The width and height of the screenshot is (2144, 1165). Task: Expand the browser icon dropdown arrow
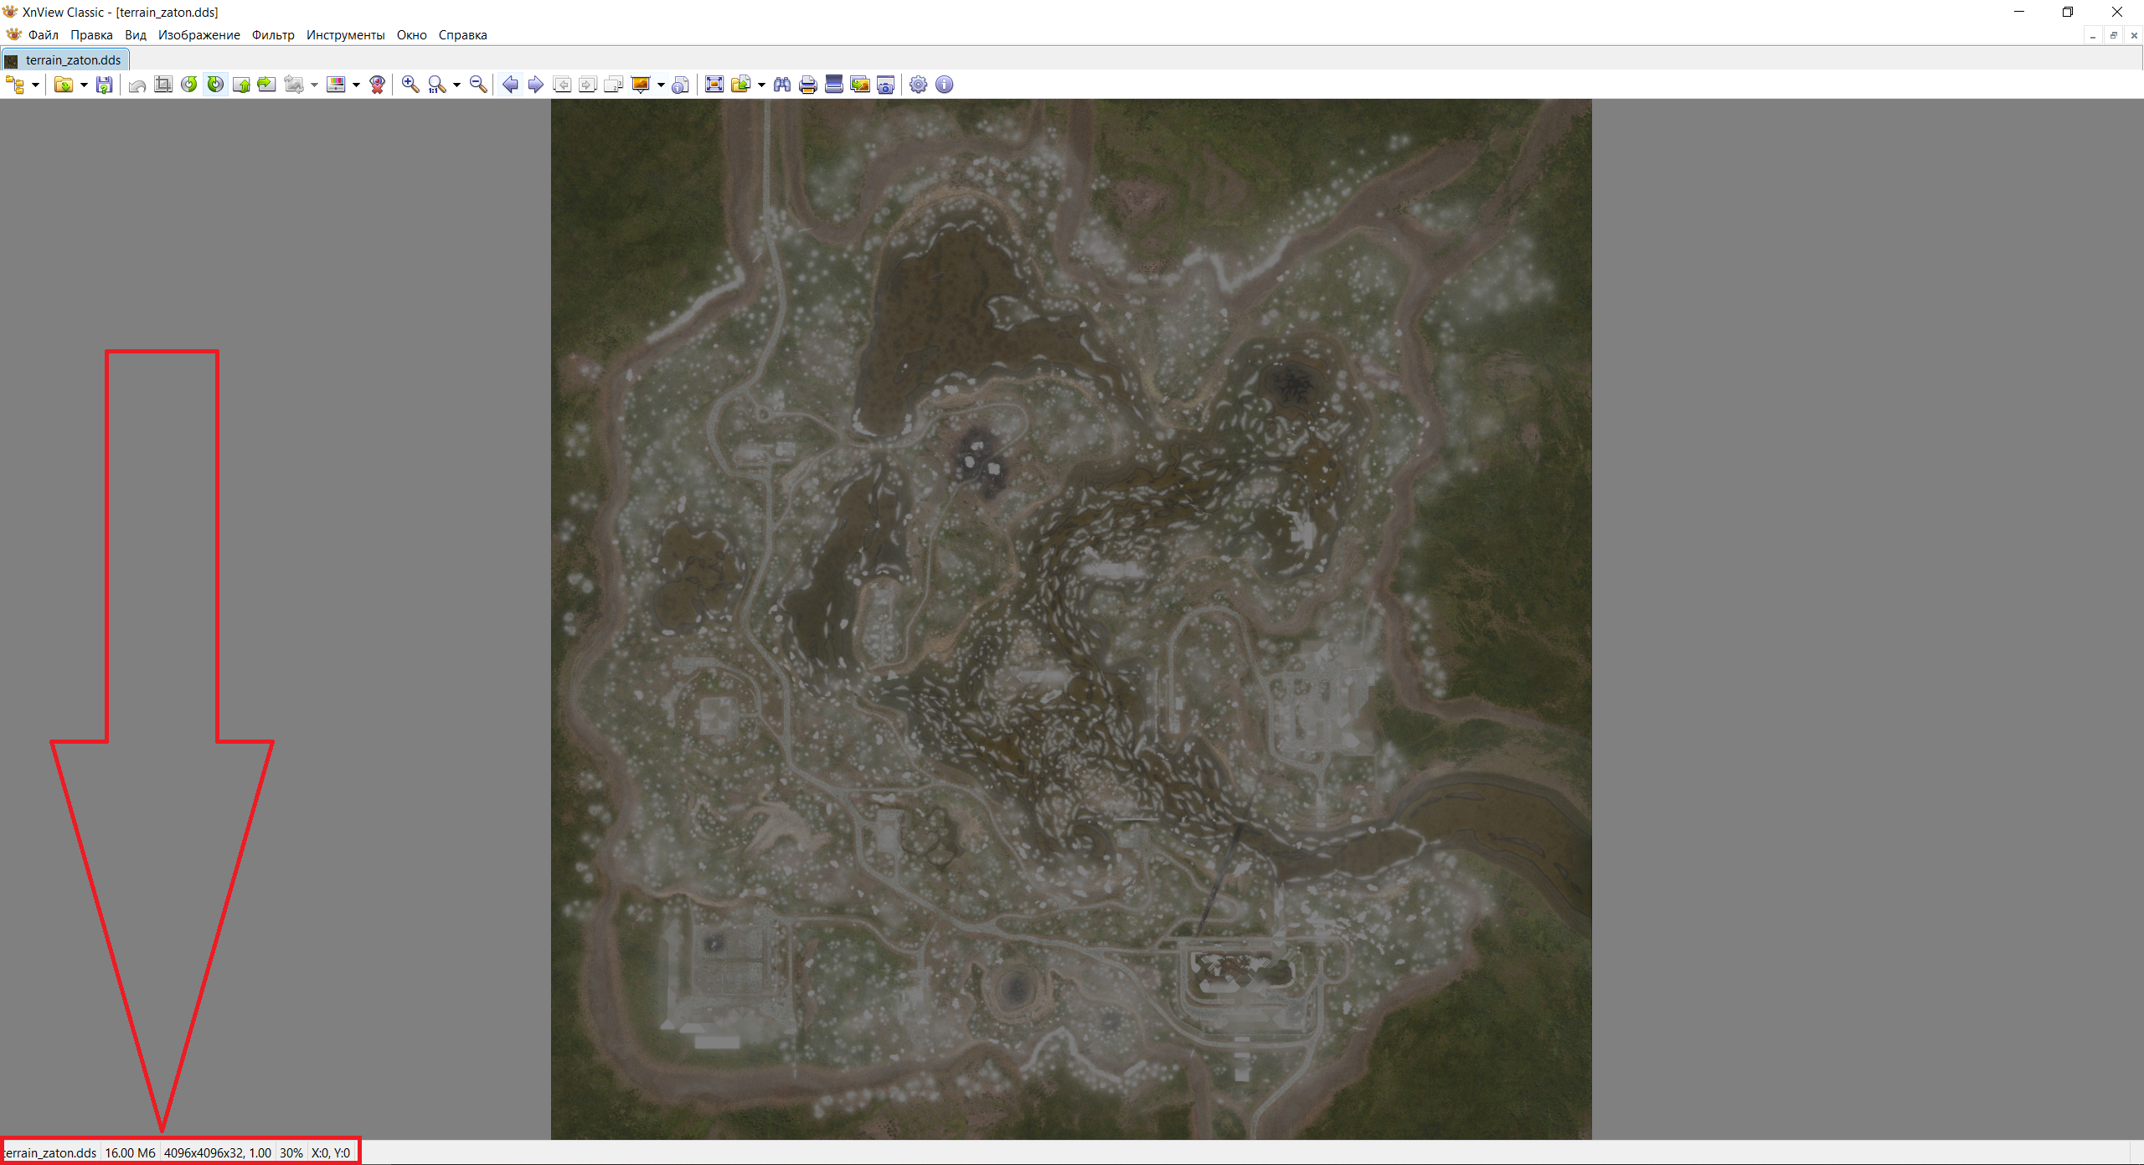[x=35, y=85]
